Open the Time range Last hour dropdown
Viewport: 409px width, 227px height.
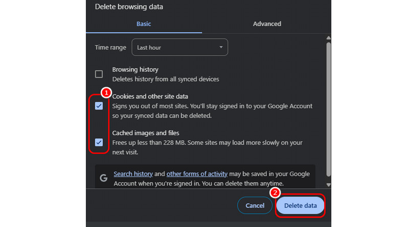(x=179, y=47)
